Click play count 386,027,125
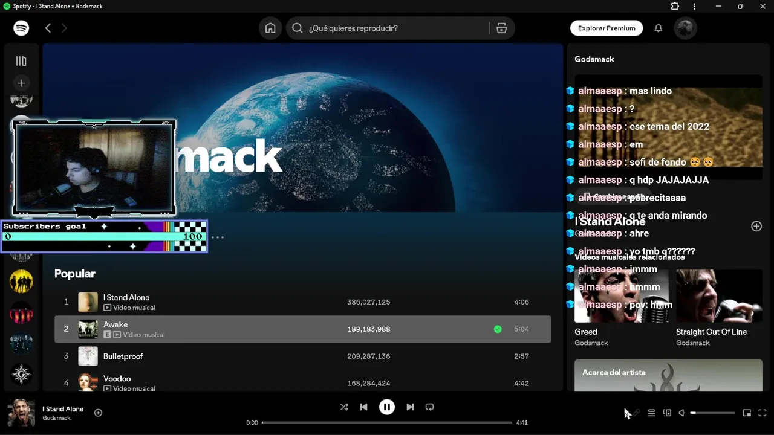Screen dimensions: 774x435 (368, 302)
